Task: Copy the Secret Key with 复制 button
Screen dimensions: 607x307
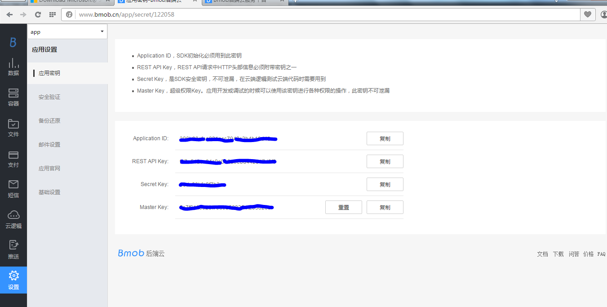Action: 385,184
